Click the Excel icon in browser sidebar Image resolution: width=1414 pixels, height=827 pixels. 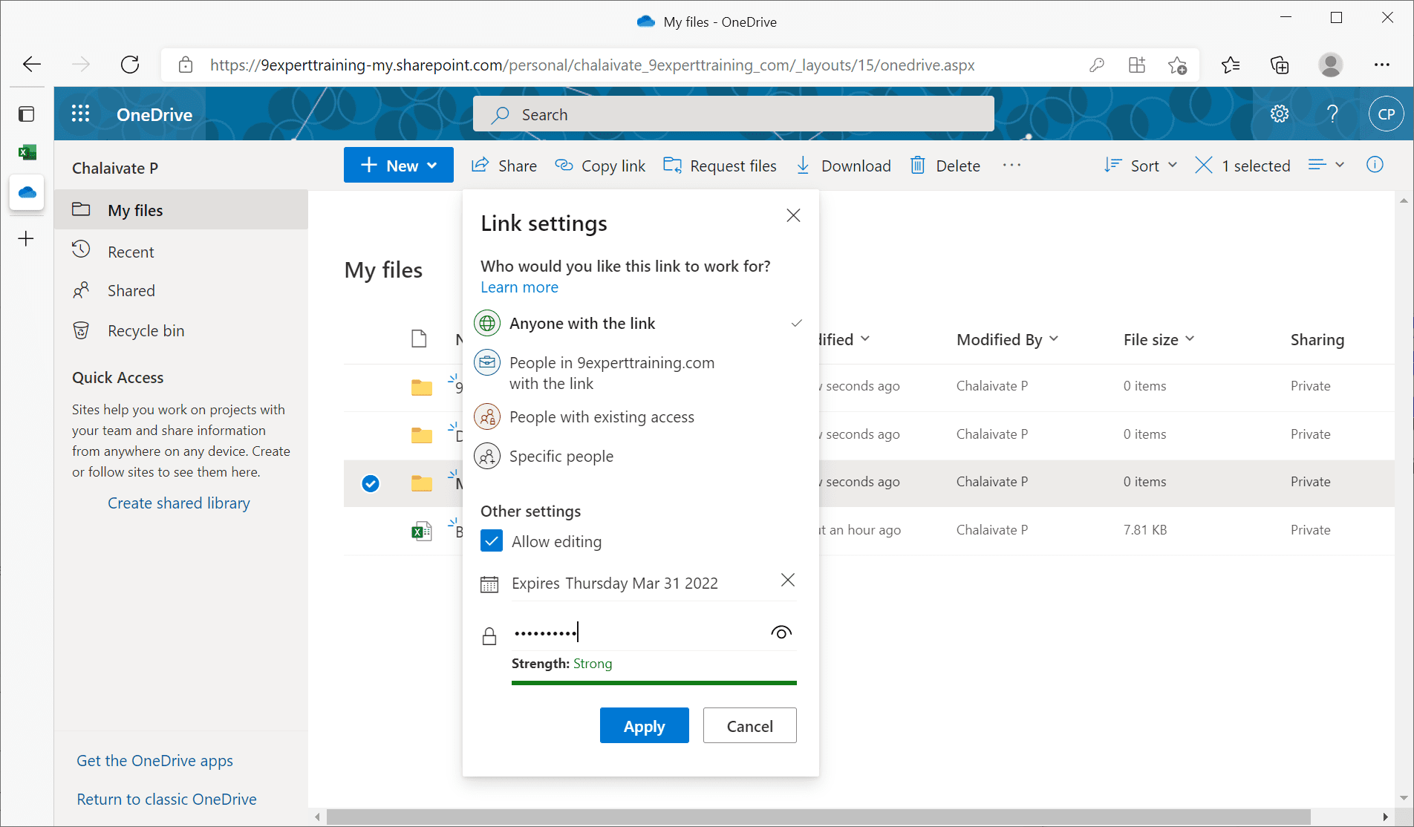(x=27, y=151)
